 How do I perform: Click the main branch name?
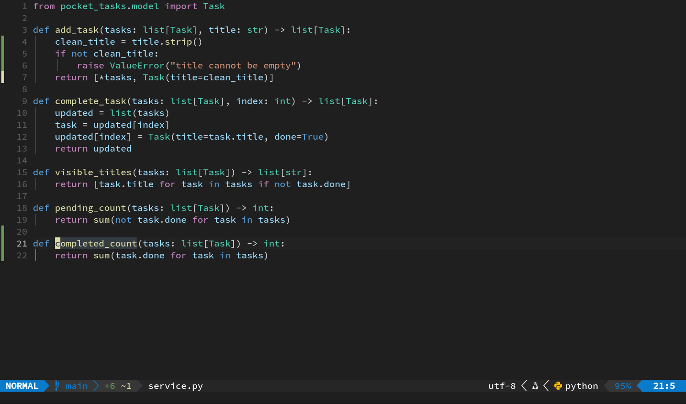[x=77, y=386]
